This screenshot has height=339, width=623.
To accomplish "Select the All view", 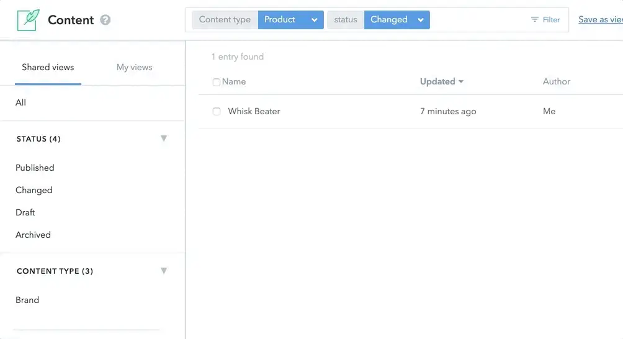I will pos(20,102).
